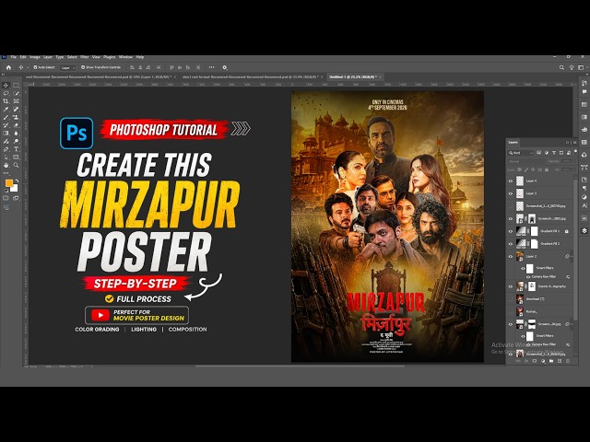The height and width of the screenshot is (442, 590).
Task: Switch to the short reel format document tab
Action: point(250,76)
